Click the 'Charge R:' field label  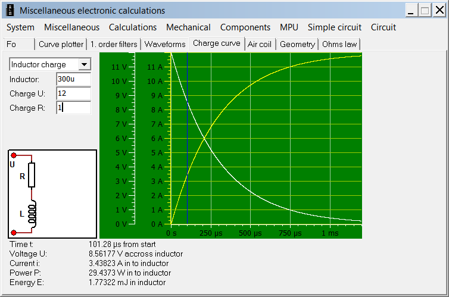27,108
